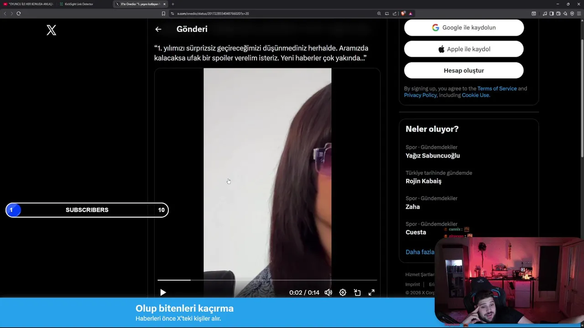The height and width of the screenshot is (328, 584).
Task: Open the Cookie Use link
Action: click(475, 95)
